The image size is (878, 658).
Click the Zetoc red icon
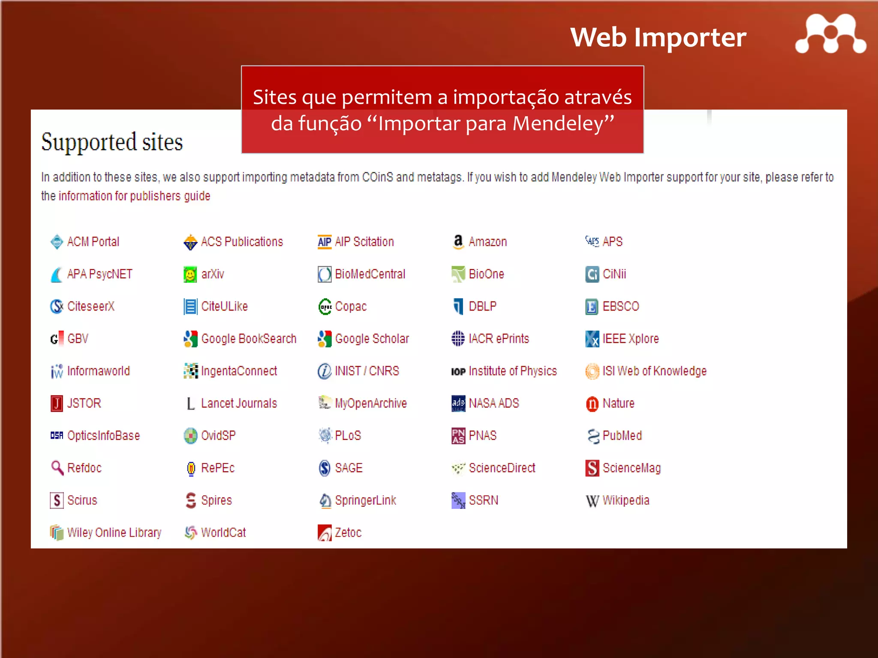pyautogui.click(x=325, y=533)
